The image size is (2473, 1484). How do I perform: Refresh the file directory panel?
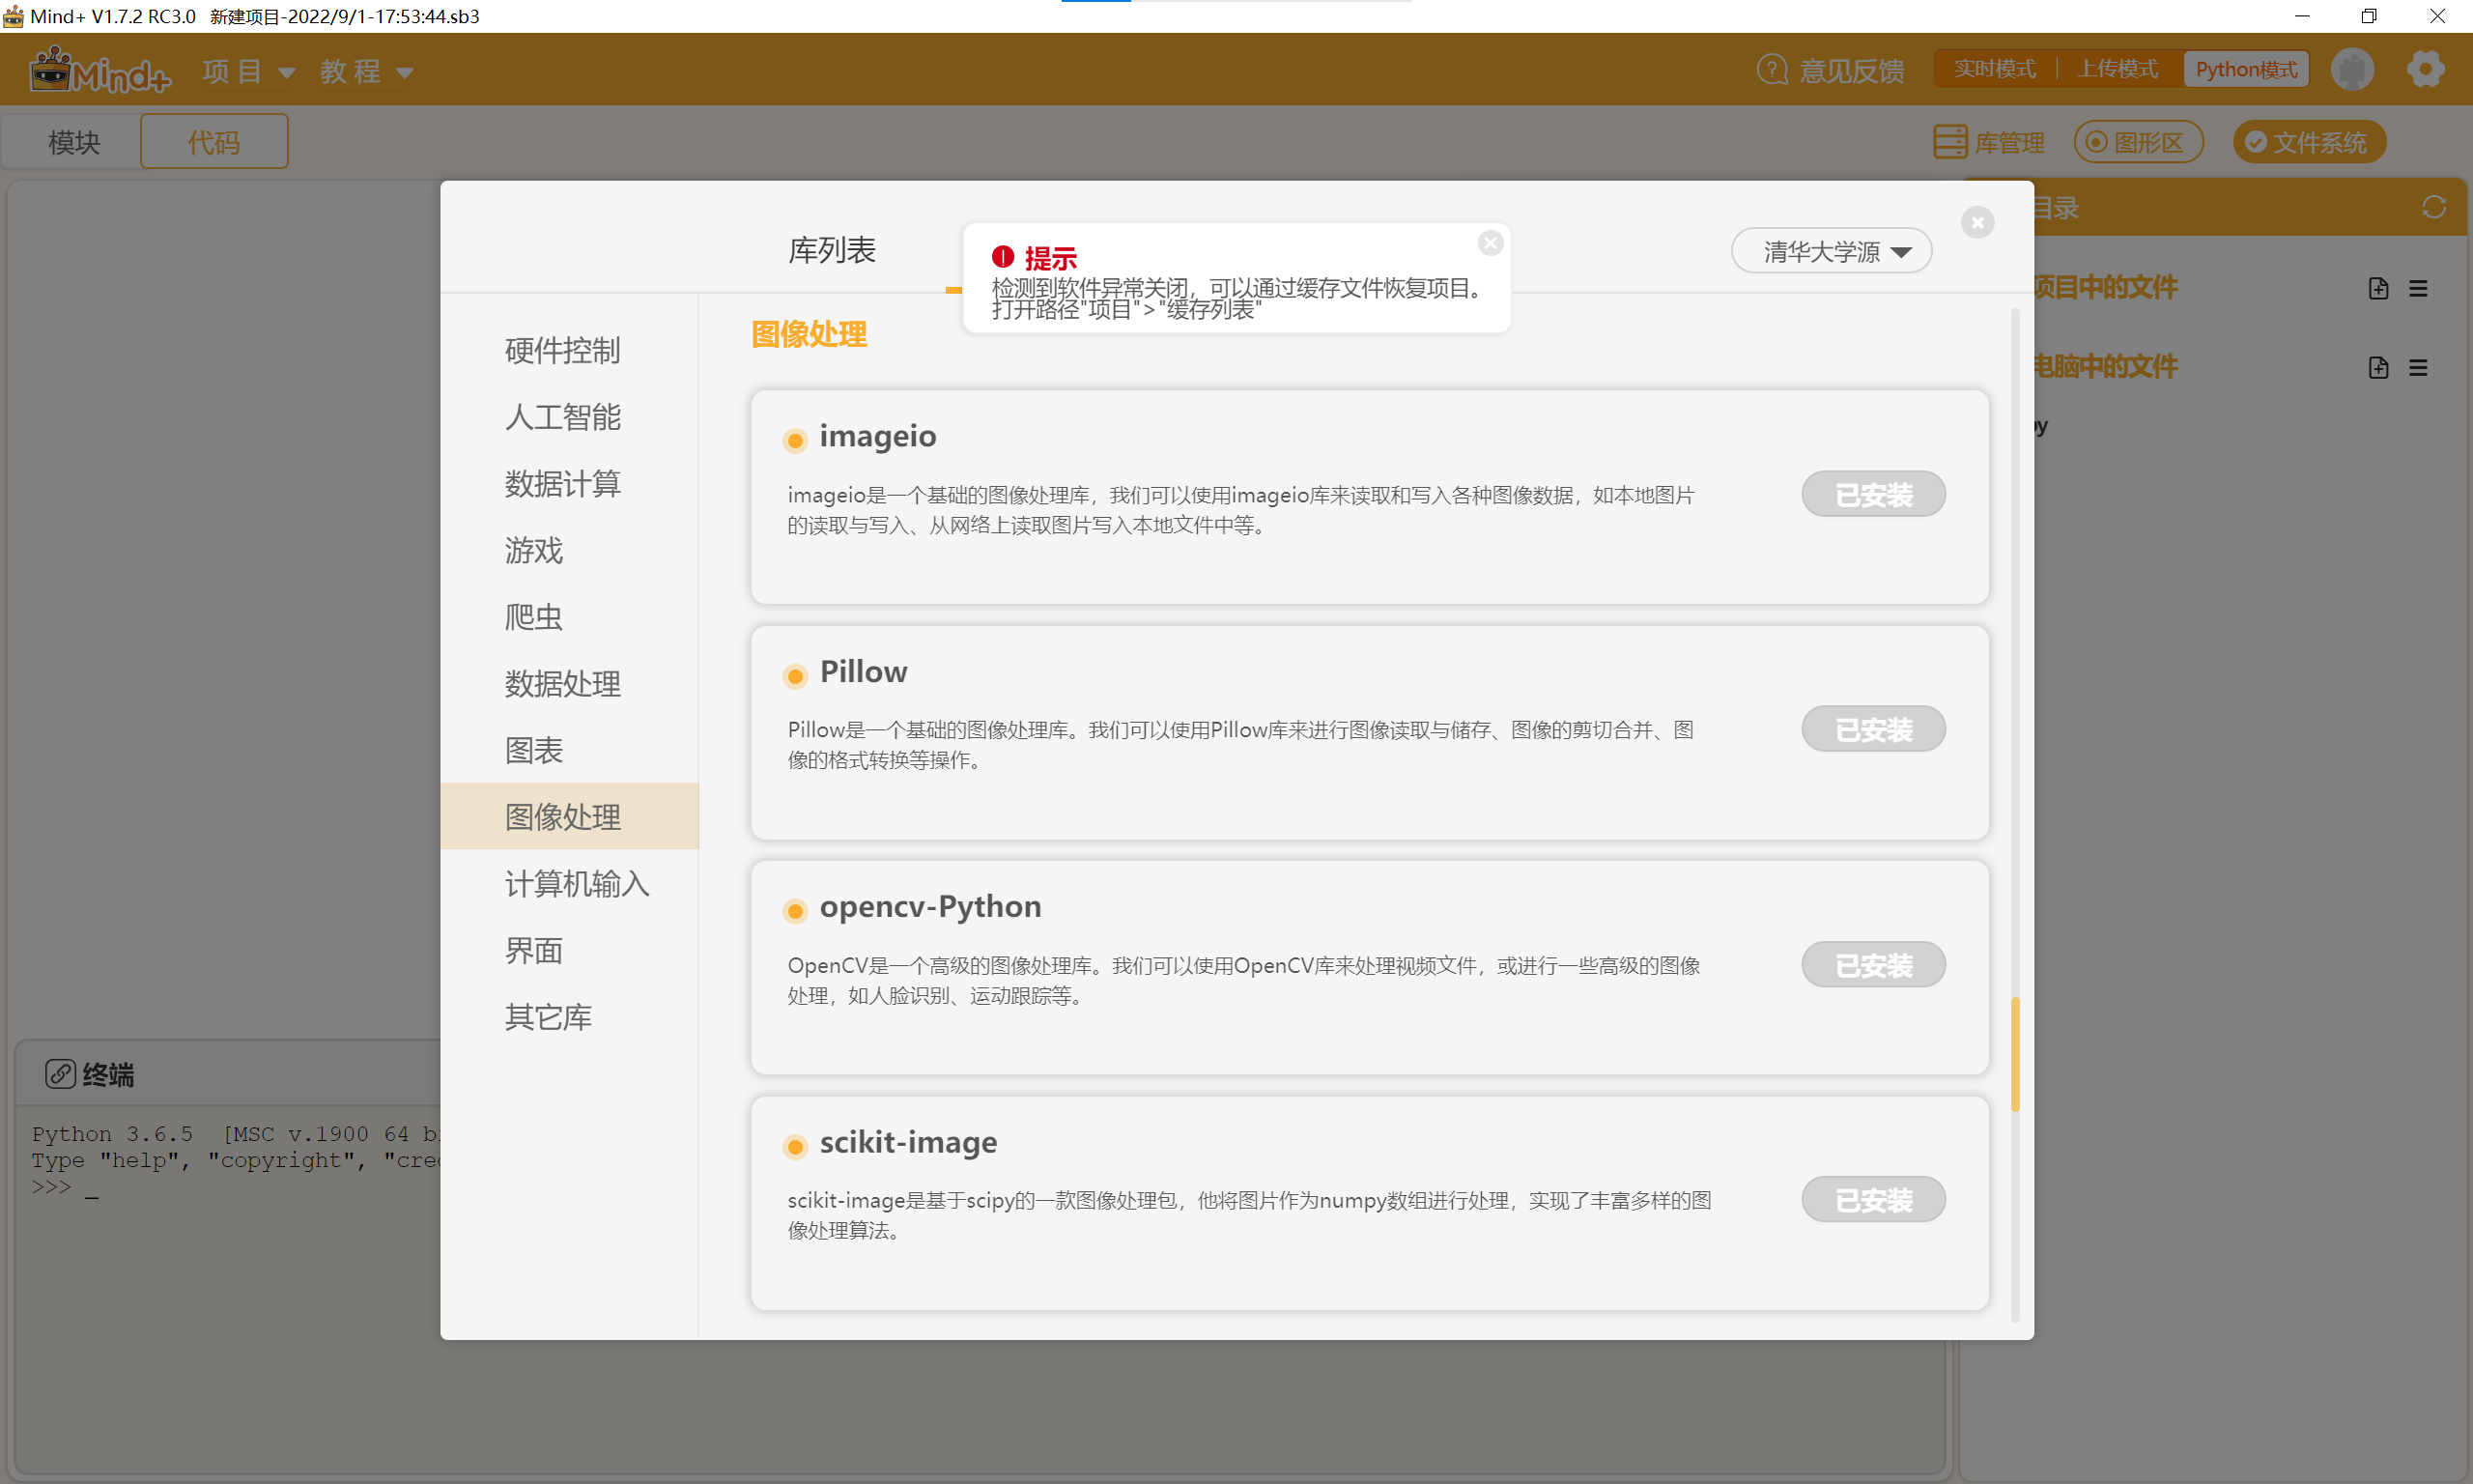coord(2434,207)
